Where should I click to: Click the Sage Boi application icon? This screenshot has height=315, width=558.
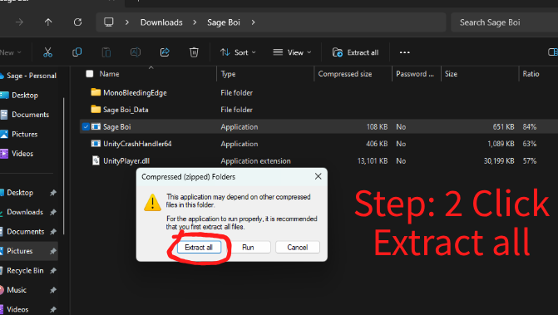(96, 126)
